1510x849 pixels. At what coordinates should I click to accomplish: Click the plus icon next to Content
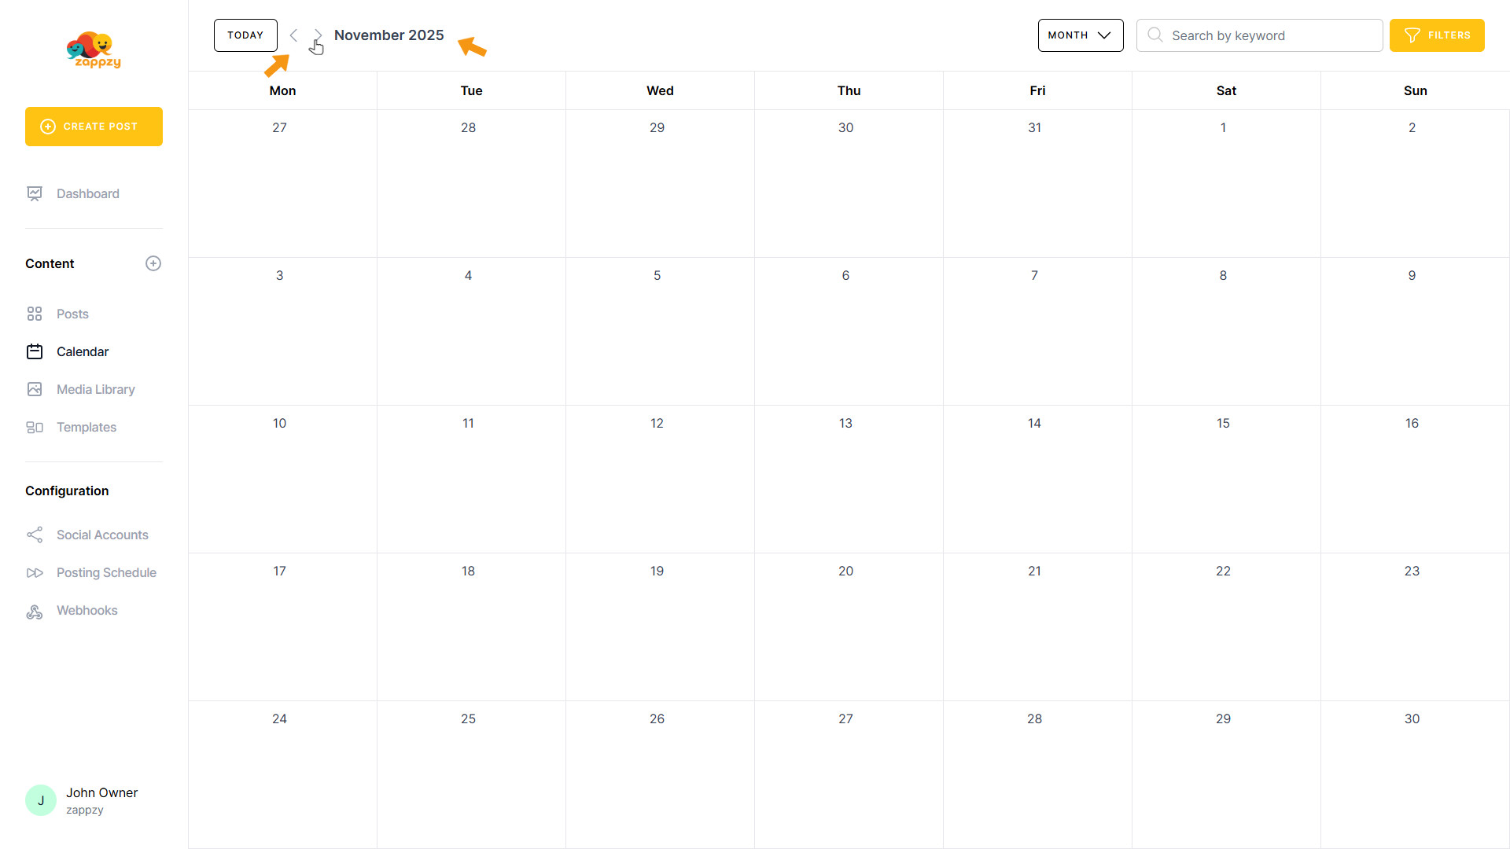(x=153, y=263)
